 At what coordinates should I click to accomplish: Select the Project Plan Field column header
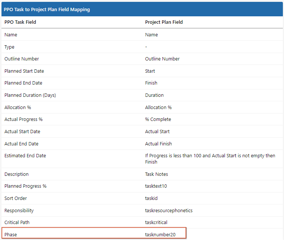[164, 22]
